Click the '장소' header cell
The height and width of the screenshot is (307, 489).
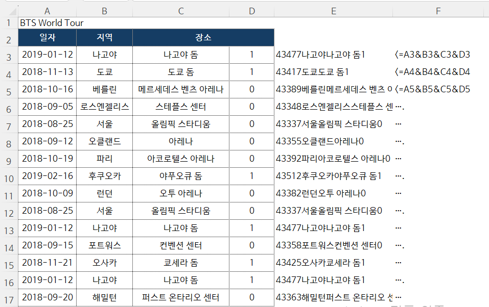(x=203, y=37)
